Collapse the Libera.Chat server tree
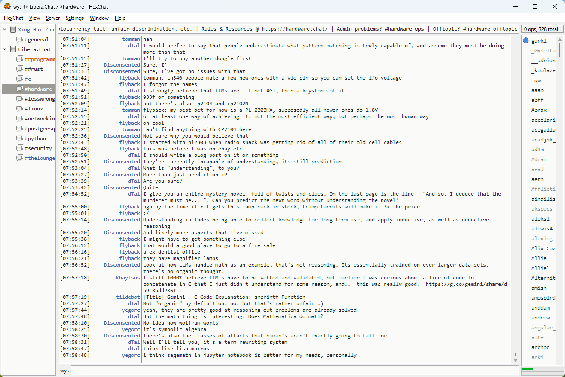565x377 pixels. click(5, 49)
